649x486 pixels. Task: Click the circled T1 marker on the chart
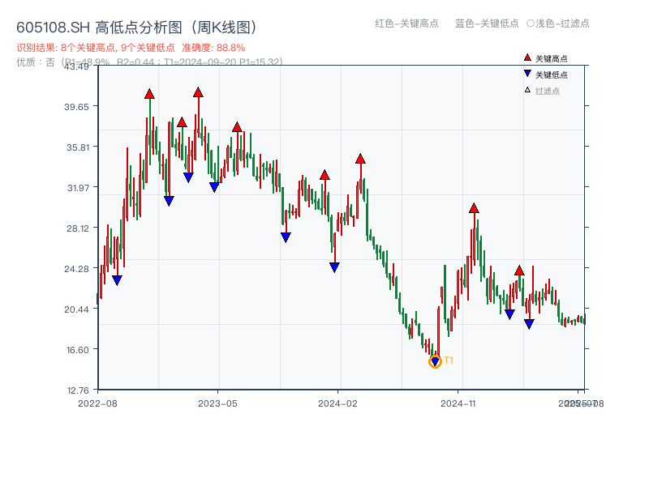click(435, 361)
